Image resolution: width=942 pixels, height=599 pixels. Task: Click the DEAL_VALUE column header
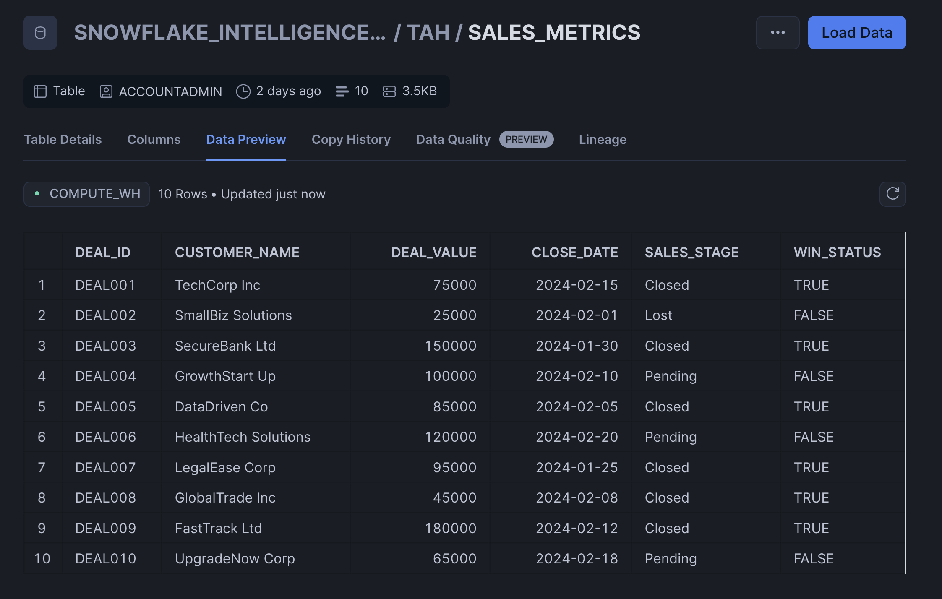tap(433, 252)
